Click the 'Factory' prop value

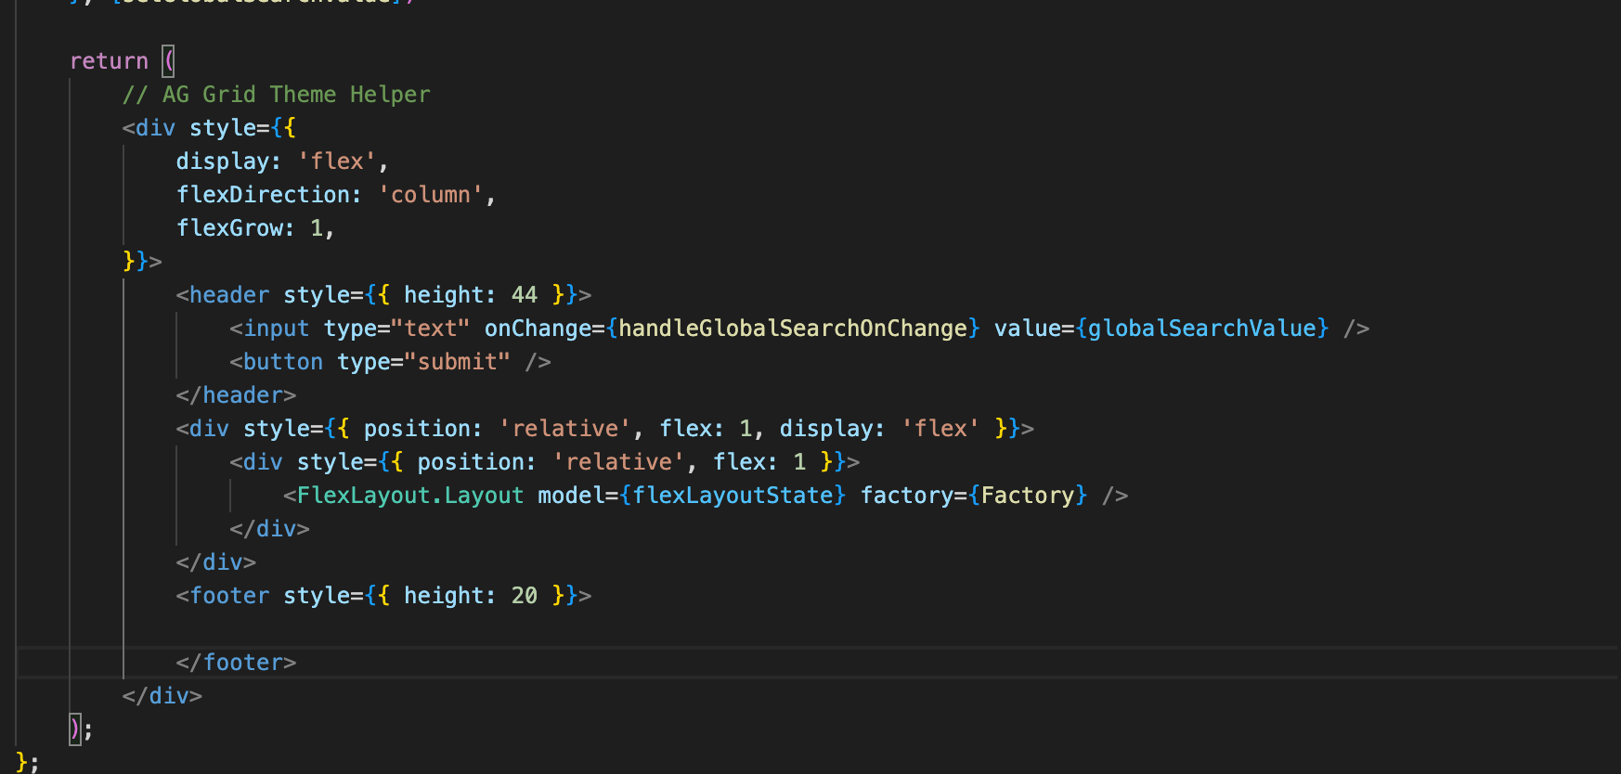click(x=1028, y=496)
